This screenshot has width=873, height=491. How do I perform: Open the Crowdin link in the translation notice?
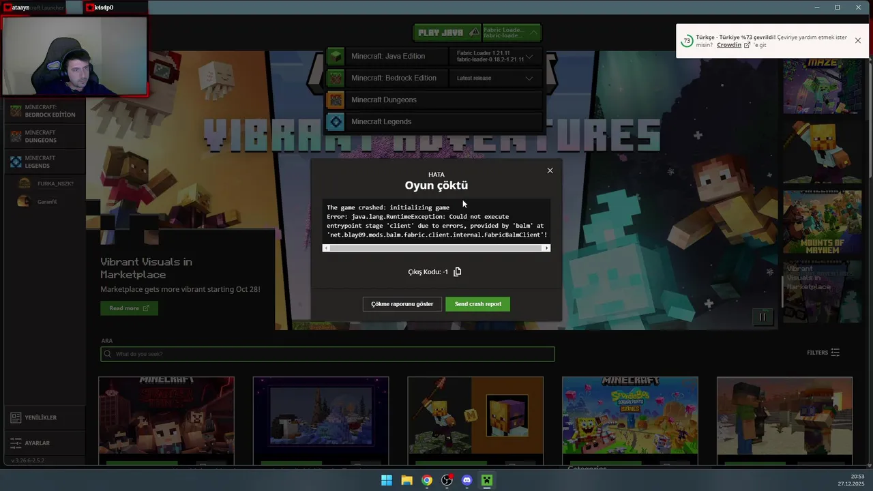729,45
